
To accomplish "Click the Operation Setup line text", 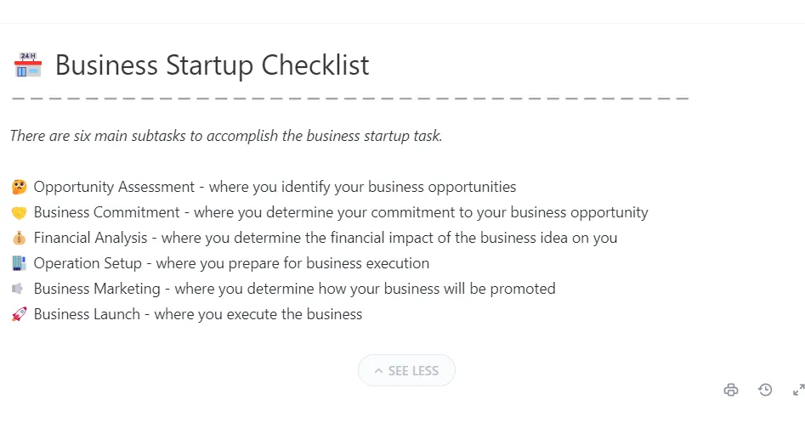I will tap(231, 263).
